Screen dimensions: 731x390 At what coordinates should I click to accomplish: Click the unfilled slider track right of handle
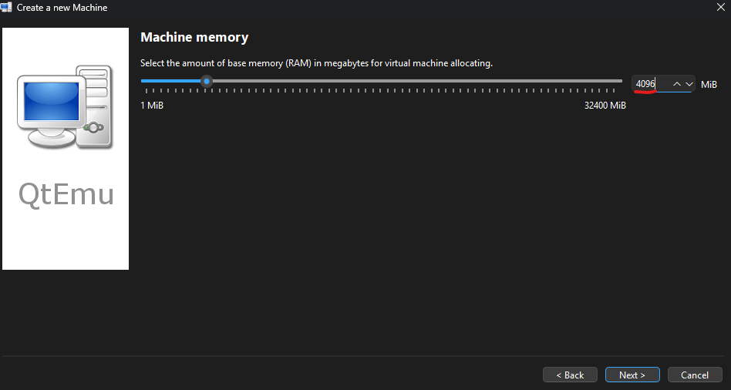click(x=416, y=81)
